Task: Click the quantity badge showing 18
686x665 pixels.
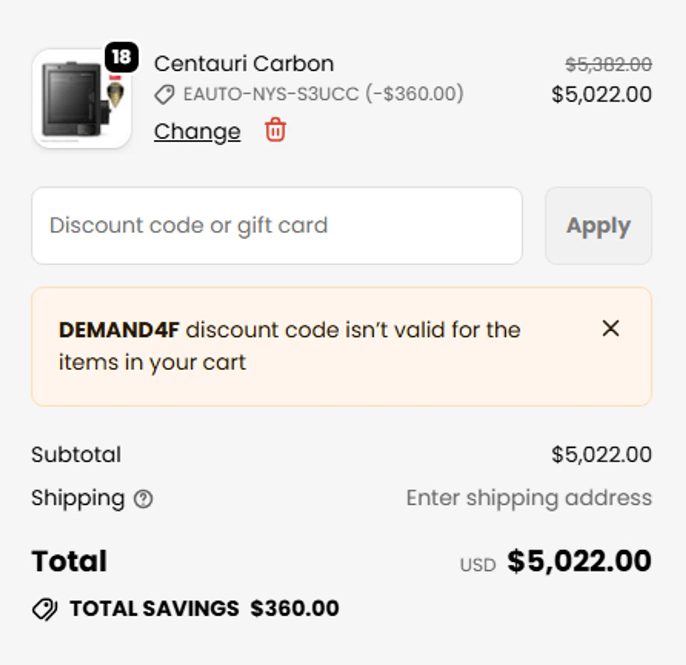Action: pyautogui.click(x=121, y=57)
